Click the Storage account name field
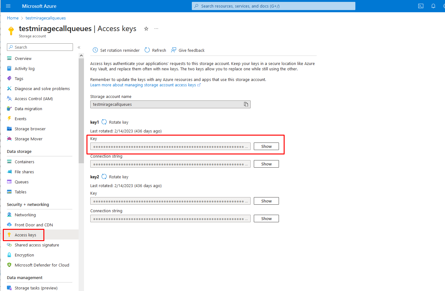 click(x=170, y=104)
